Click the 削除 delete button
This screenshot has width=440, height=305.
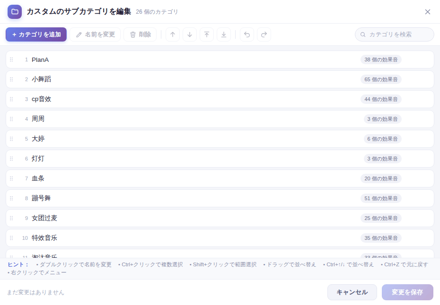click(x=140, y=34)
